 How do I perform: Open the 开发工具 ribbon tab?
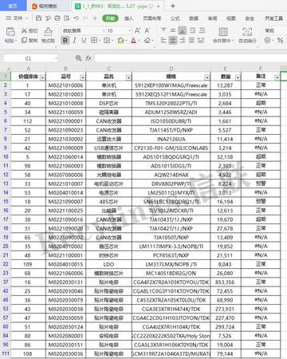coord(273,18)
